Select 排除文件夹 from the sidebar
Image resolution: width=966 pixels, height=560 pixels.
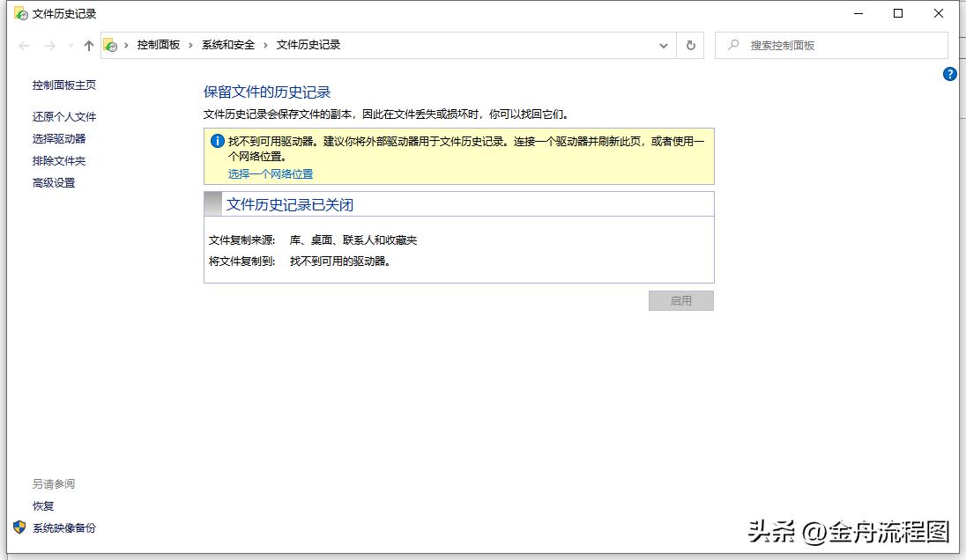point(60,160)
